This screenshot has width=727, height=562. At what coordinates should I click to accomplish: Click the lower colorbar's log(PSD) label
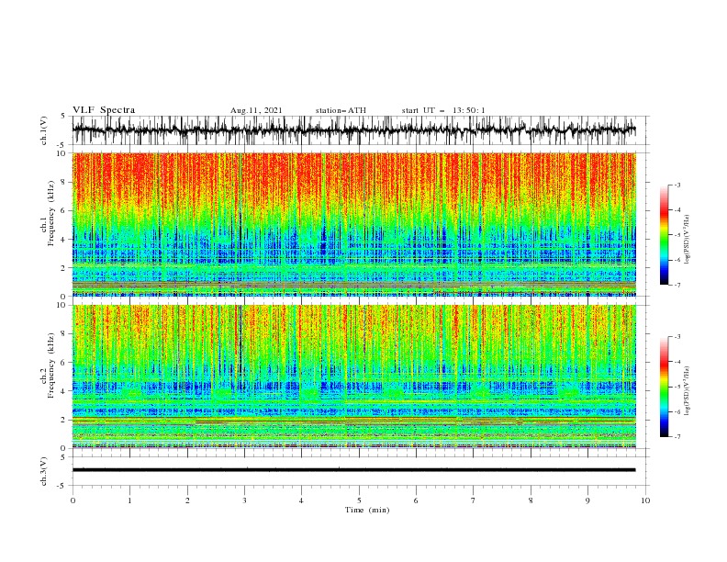[x=688, y=390]
